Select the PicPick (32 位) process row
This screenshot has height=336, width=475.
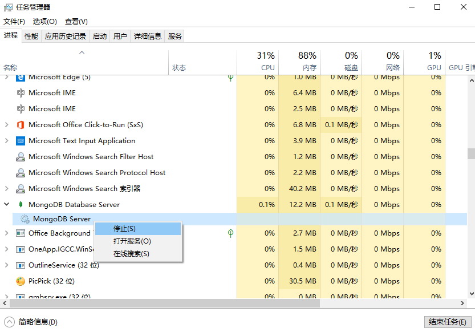click(234, 281)
